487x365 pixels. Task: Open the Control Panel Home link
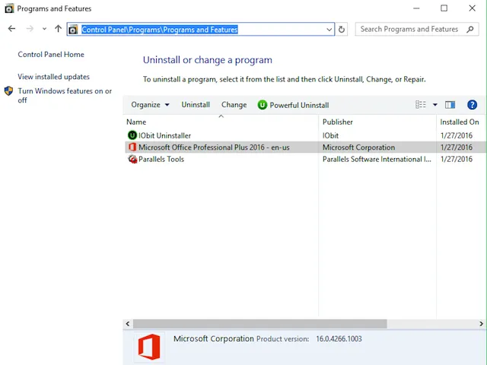51,55
